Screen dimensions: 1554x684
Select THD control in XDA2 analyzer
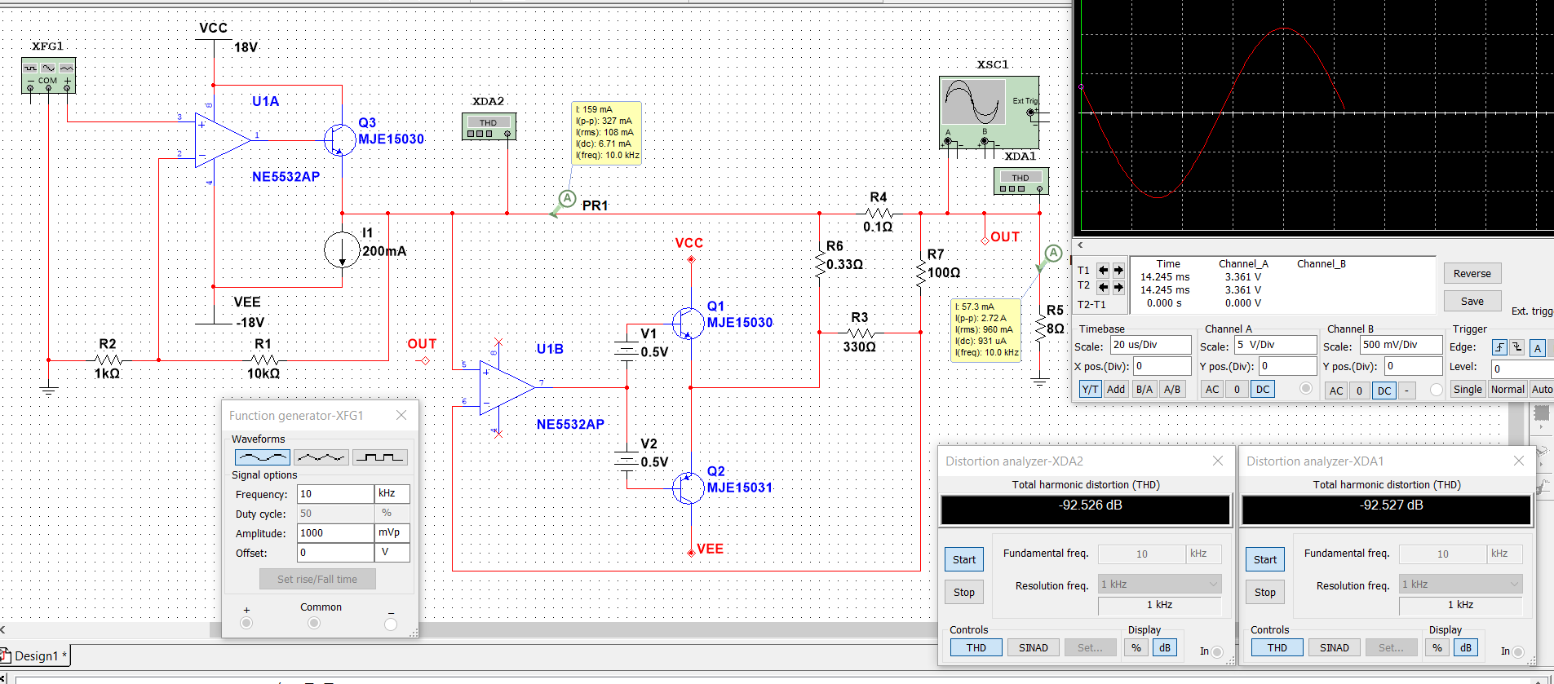pos(976,648)
